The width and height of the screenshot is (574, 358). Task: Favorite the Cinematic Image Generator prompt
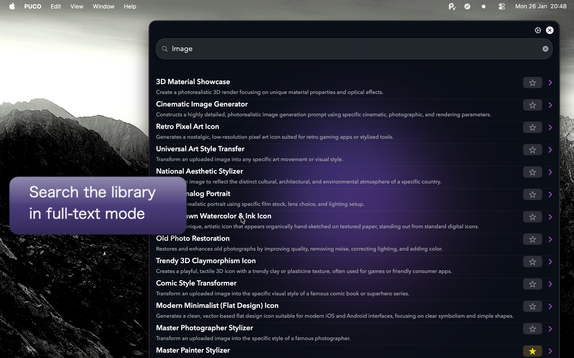pyautogui.click(x=532, y=105)
